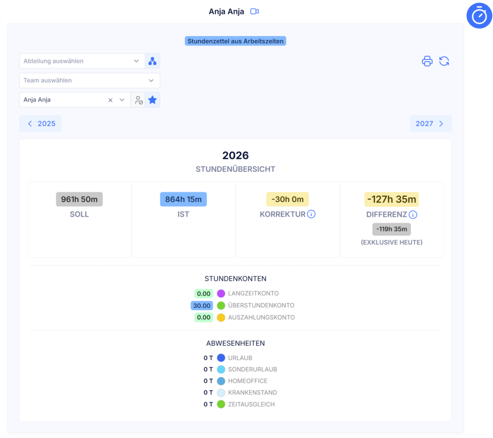
Task: Click the Stundenzettel aus Arbeitszeiten label
Action: (235, 41)
